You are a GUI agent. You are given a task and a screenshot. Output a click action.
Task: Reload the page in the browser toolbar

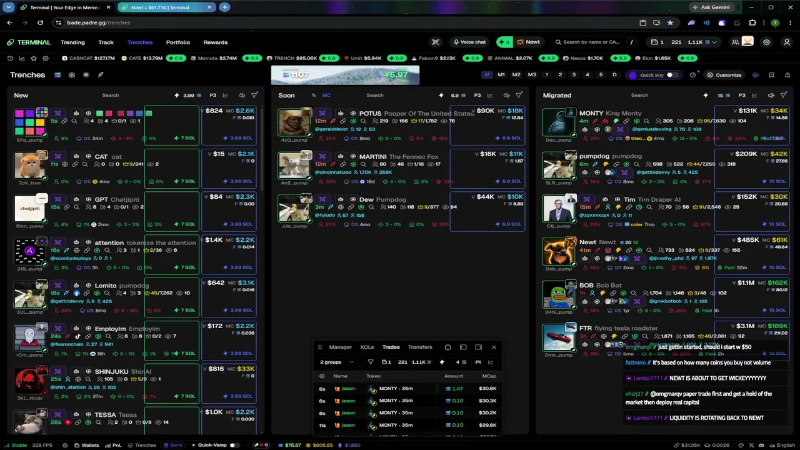pyautogui.click(x=40, y=22)
